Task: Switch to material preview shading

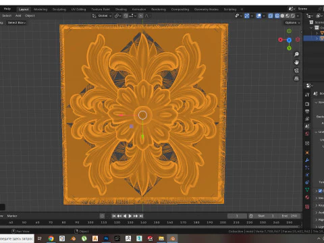Action: click(x=288, y=16)
